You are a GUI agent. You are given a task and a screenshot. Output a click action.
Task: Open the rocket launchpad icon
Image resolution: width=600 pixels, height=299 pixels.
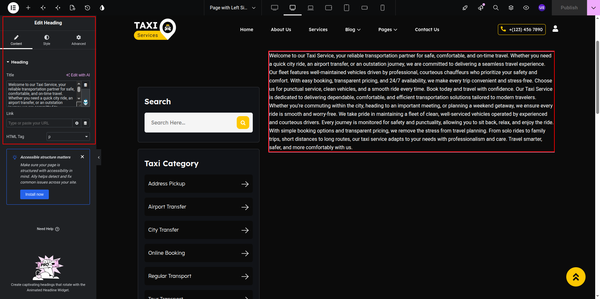pos(465,8)
